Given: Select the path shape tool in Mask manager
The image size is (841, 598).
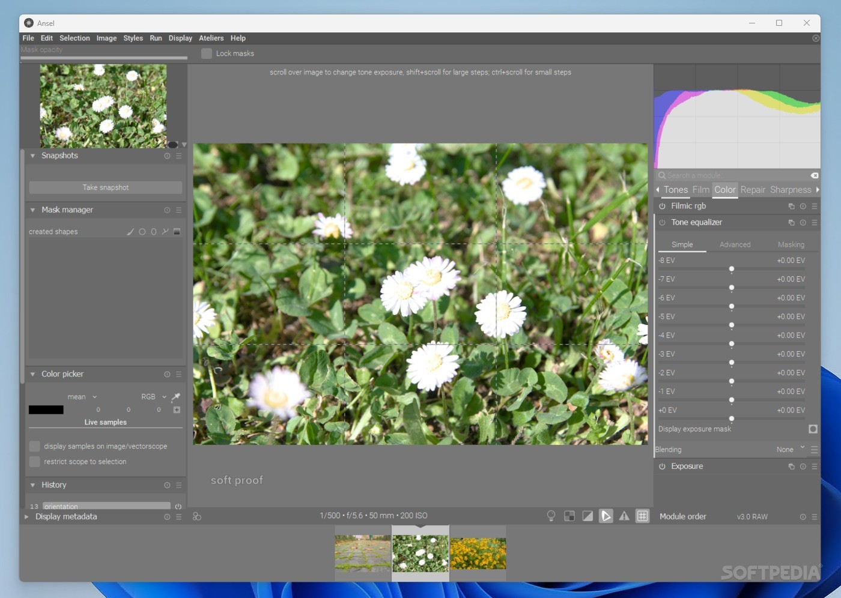Looking at the screenshot, I should pyautogui.click(x=165, y=232).
